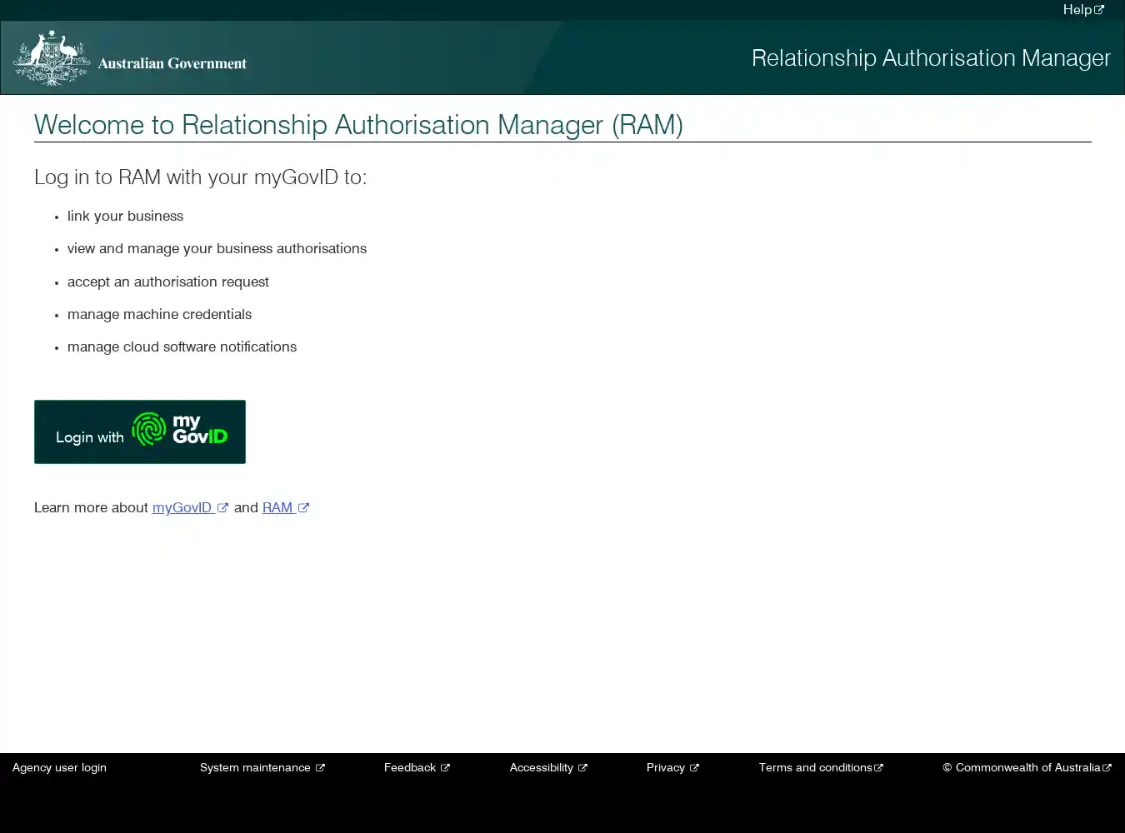
Task: Click external-link icon next to Accessibility
Action: [582, 768]
